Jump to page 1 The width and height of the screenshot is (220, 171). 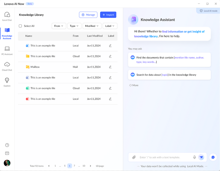[55, 166]
